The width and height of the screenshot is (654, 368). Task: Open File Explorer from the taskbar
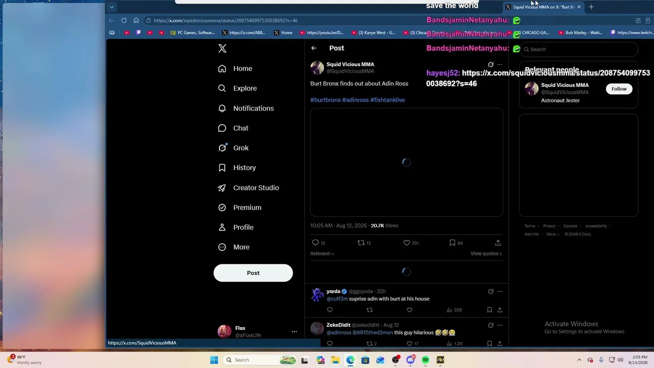335,360
